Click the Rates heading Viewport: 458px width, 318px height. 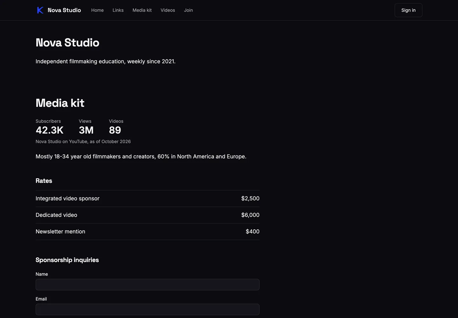(44, 181)
